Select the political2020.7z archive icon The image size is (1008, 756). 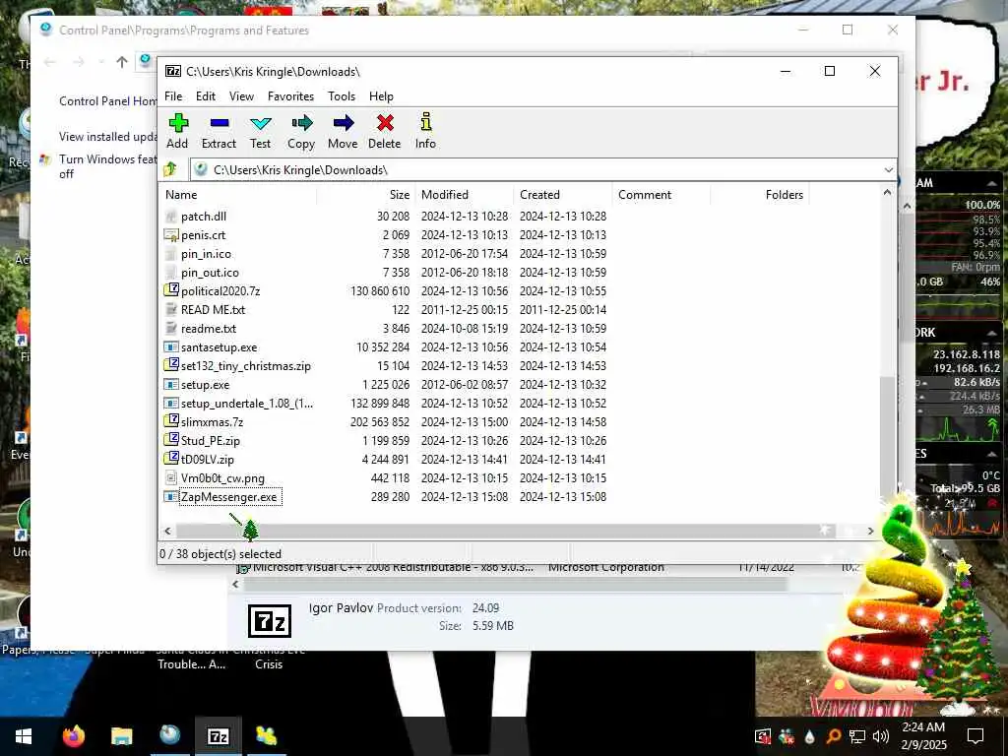pyautogui.click(x=171, y=290)
